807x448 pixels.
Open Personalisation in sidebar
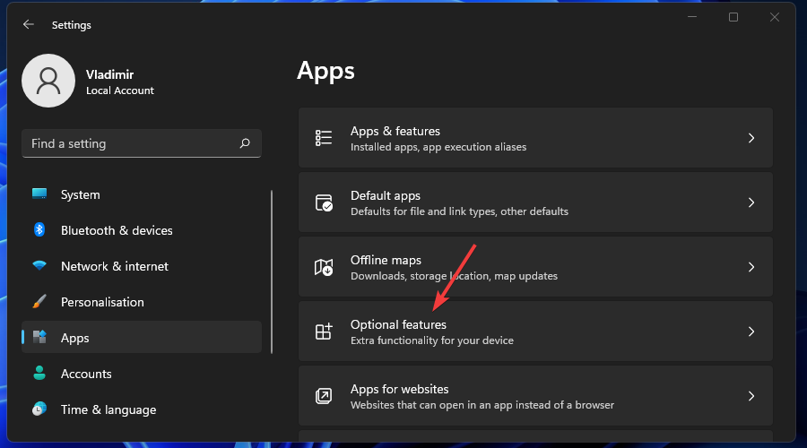(101, 302)
